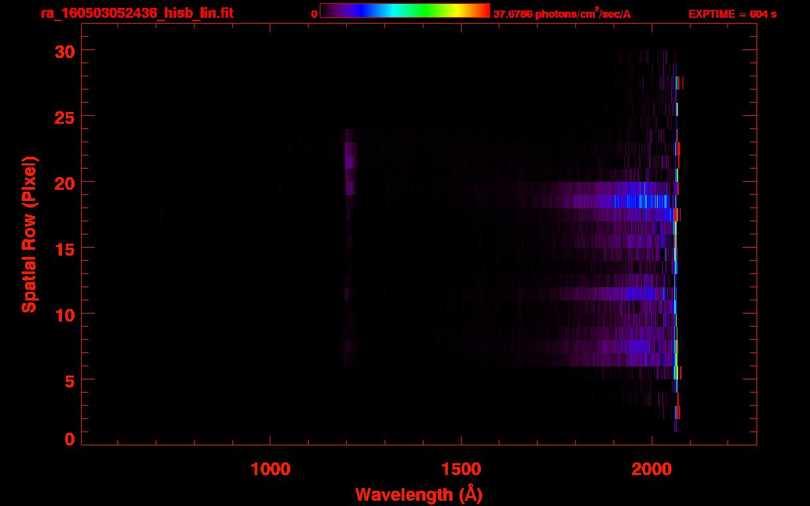
Task: Click the purple spectral feature near 1200 Å
Action: (350, 162)
